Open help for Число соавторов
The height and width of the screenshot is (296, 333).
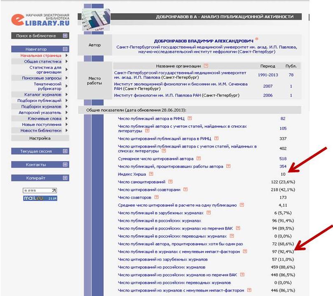[x=157, y=197]
